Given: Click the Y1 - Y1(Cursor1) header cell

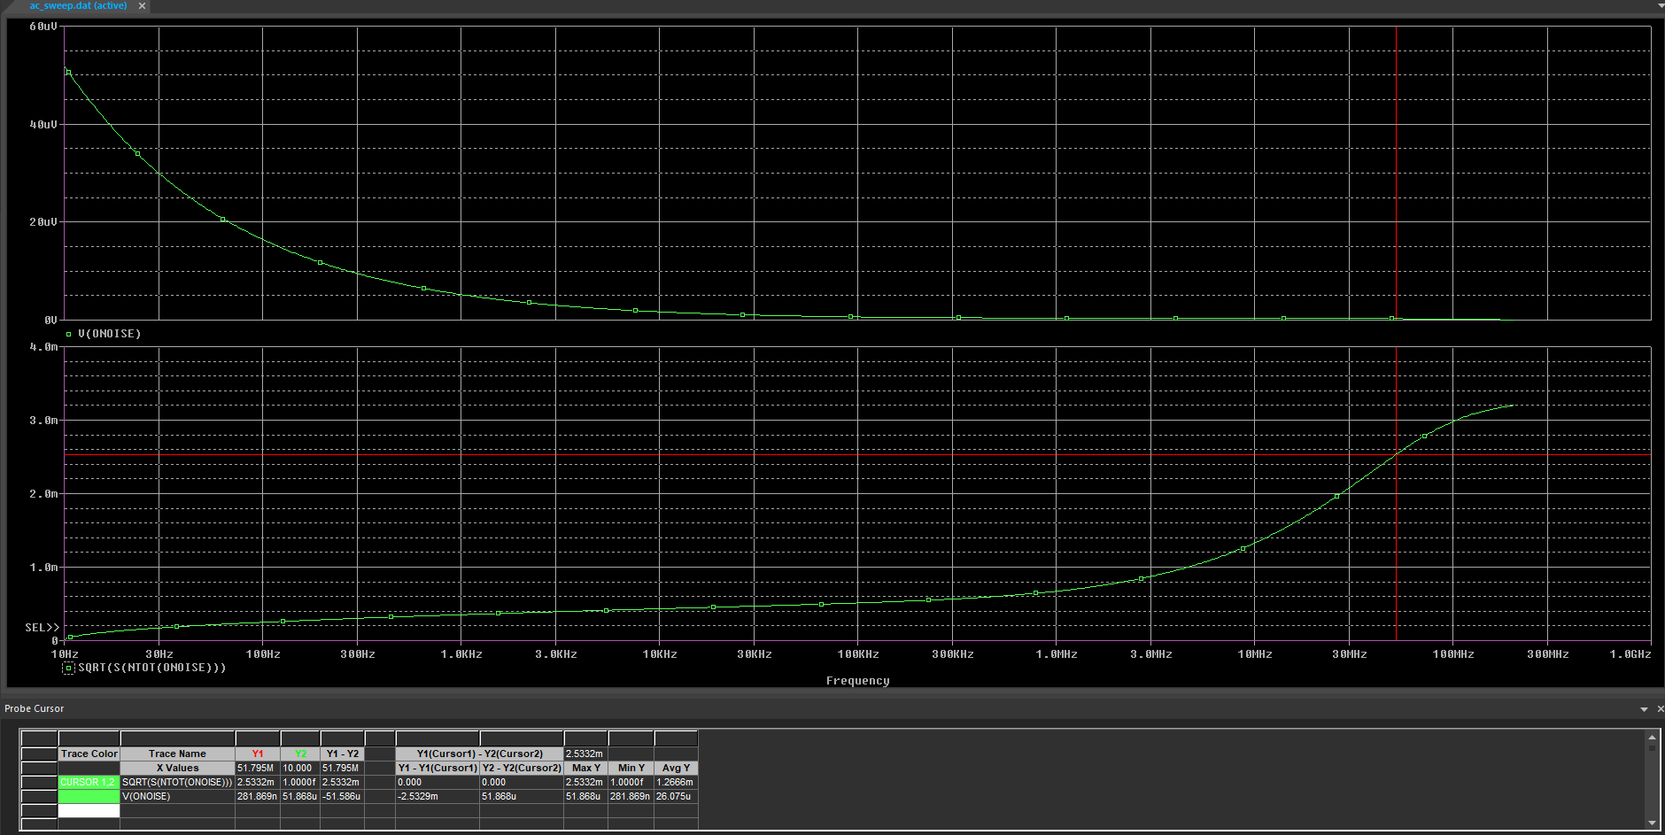Looking at the screenshot, I should pyautogui.click(x=438, y=768).
